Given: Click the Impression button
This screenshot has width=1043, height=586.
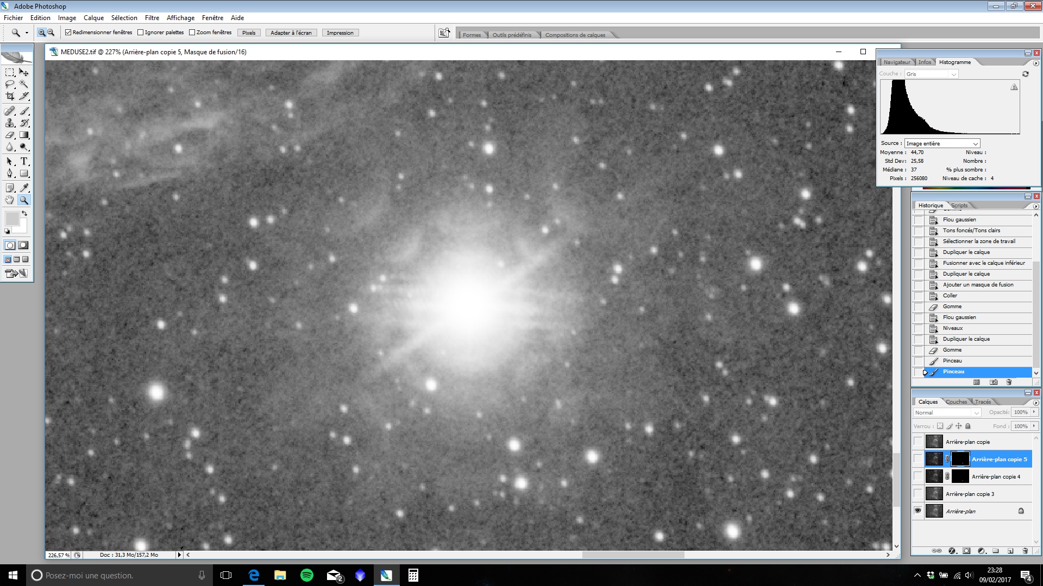Looking at the screenshot, I should coord(340,33).
